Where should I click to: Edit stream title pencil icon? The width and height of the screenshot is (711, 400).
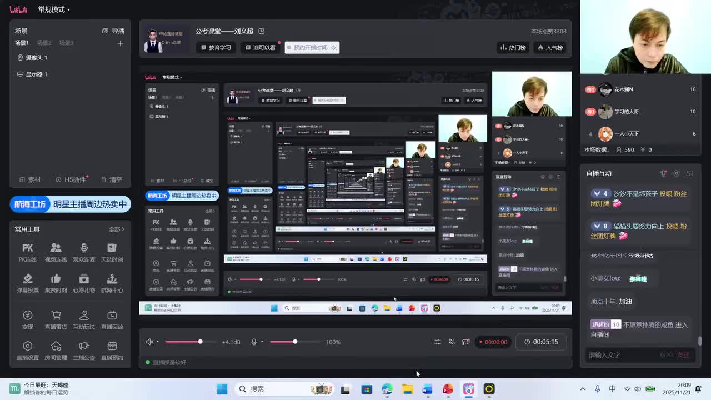(x=262, y=31)
